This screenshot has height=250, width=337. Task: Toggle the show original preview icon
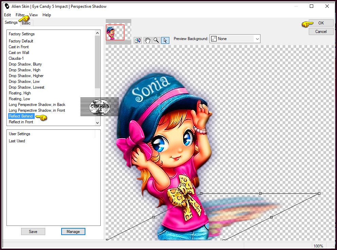pyautogui.click(x=137, y=40)
